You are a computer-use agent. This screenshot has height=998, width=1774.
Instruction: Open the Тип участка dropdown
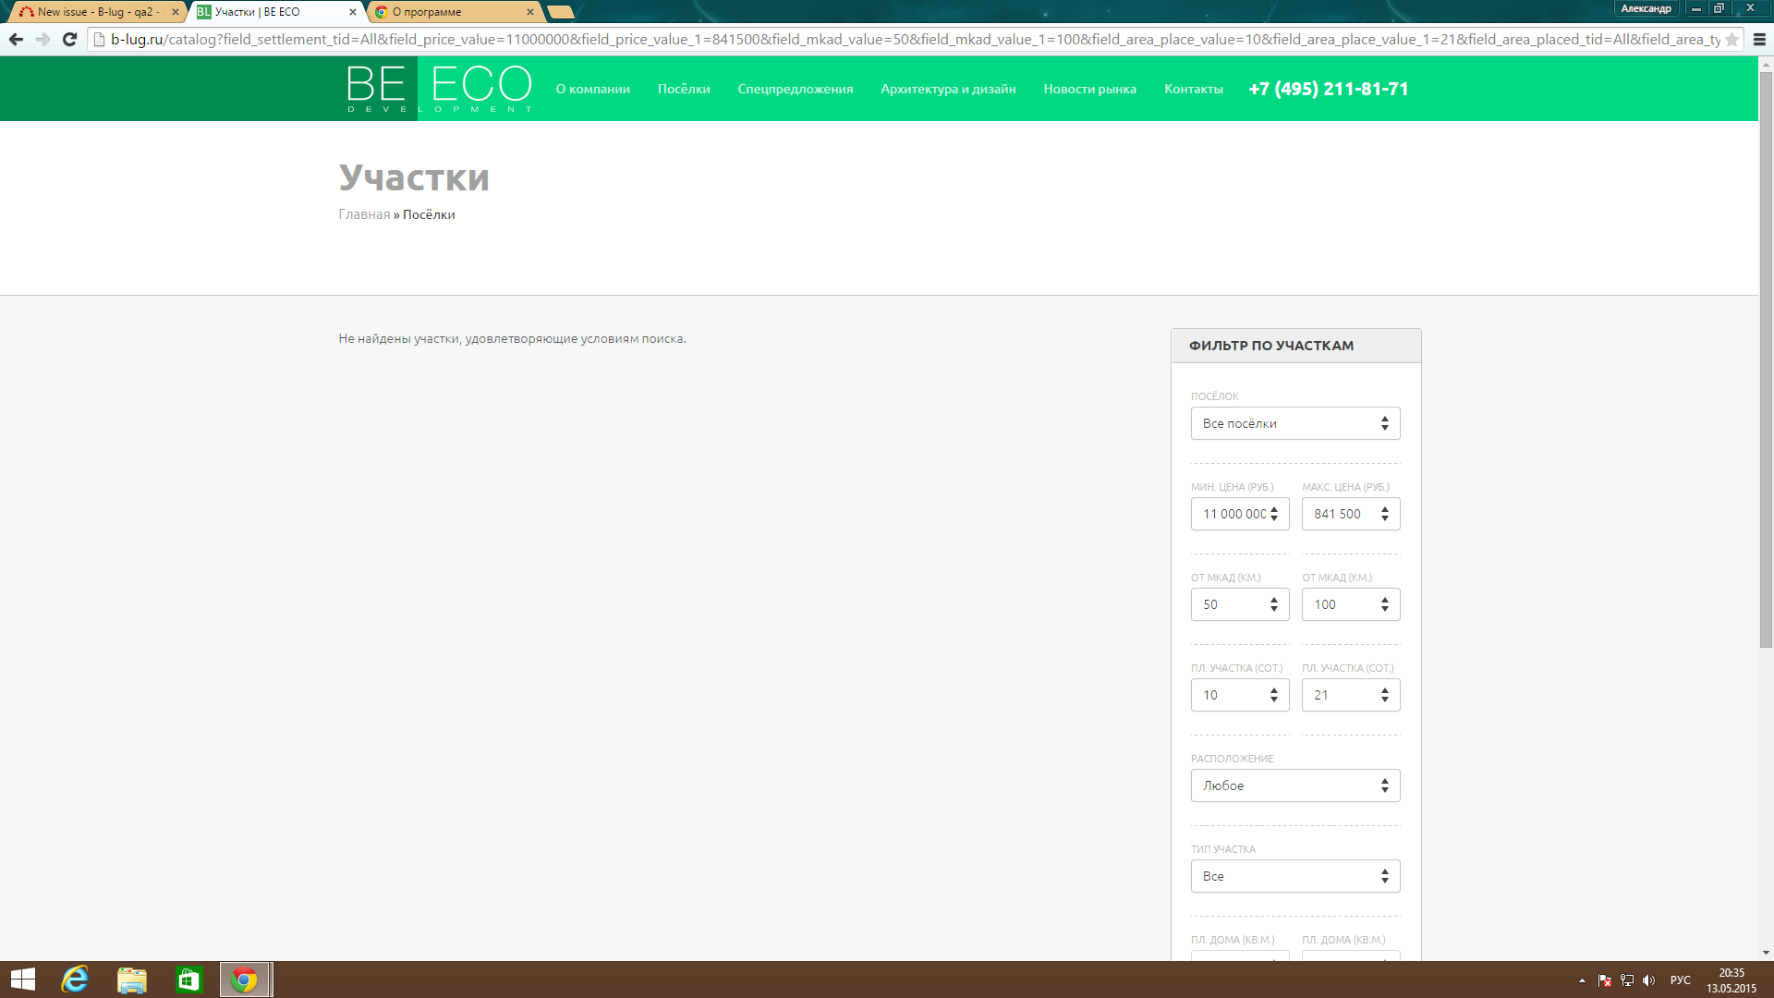(1294, 876)
